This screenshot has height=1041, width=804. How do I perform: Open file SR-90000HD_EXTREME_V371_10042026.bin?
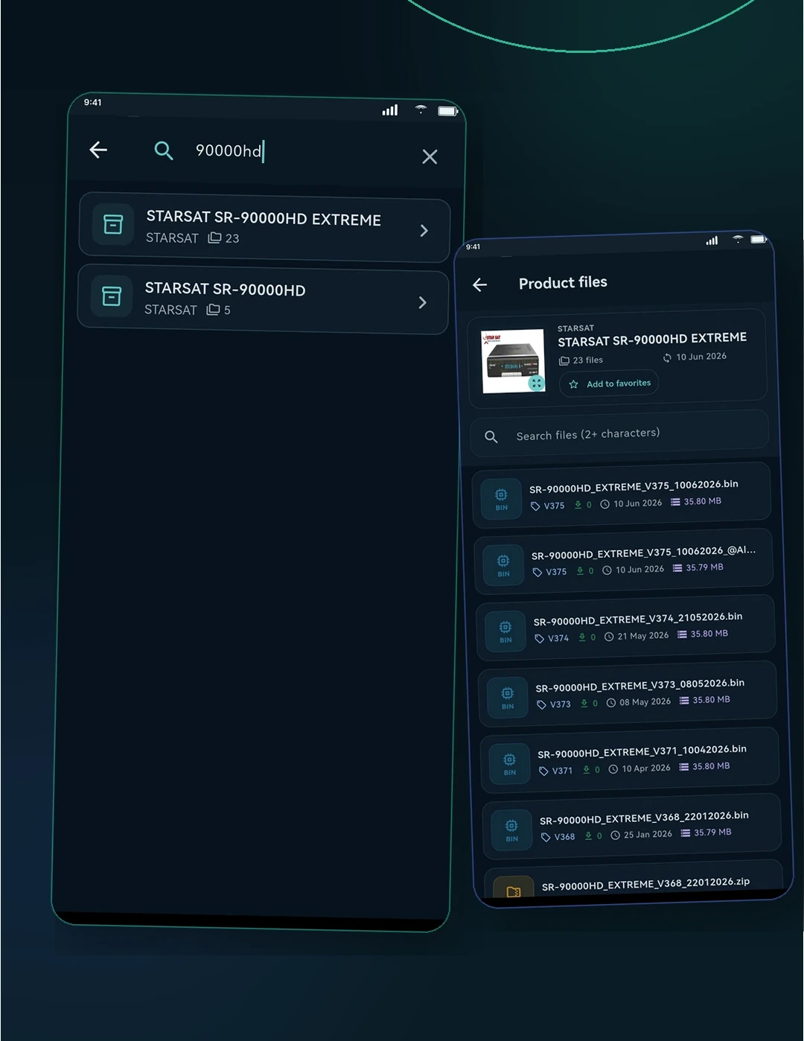pyautogui.click(x=631, y=760)
